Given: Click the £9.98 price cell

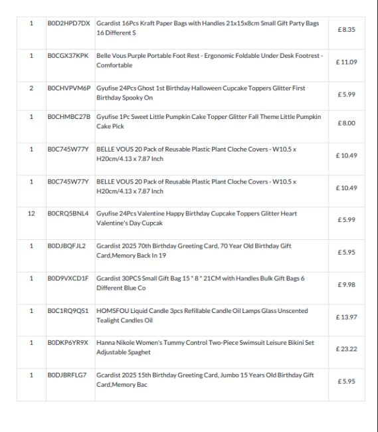Looking at the screenshot, I should coord(346,284).
